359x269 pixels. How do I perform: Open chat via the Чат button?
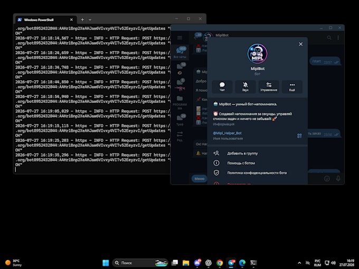tap(222, 87)
